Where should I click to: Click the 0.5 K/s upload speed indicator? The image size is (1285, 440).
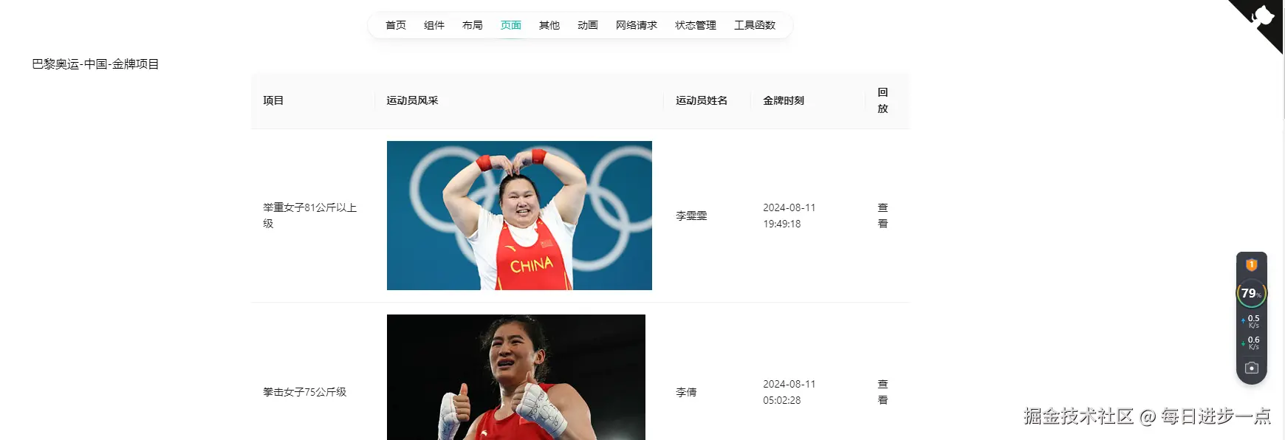coord(1251,322)
